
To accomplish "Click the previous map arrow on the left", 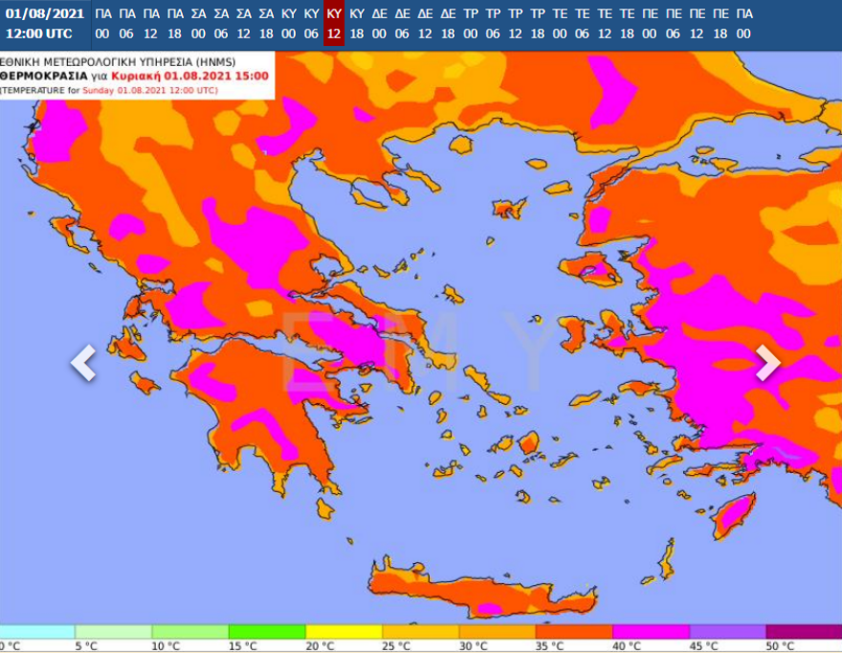I will (83, 362).
